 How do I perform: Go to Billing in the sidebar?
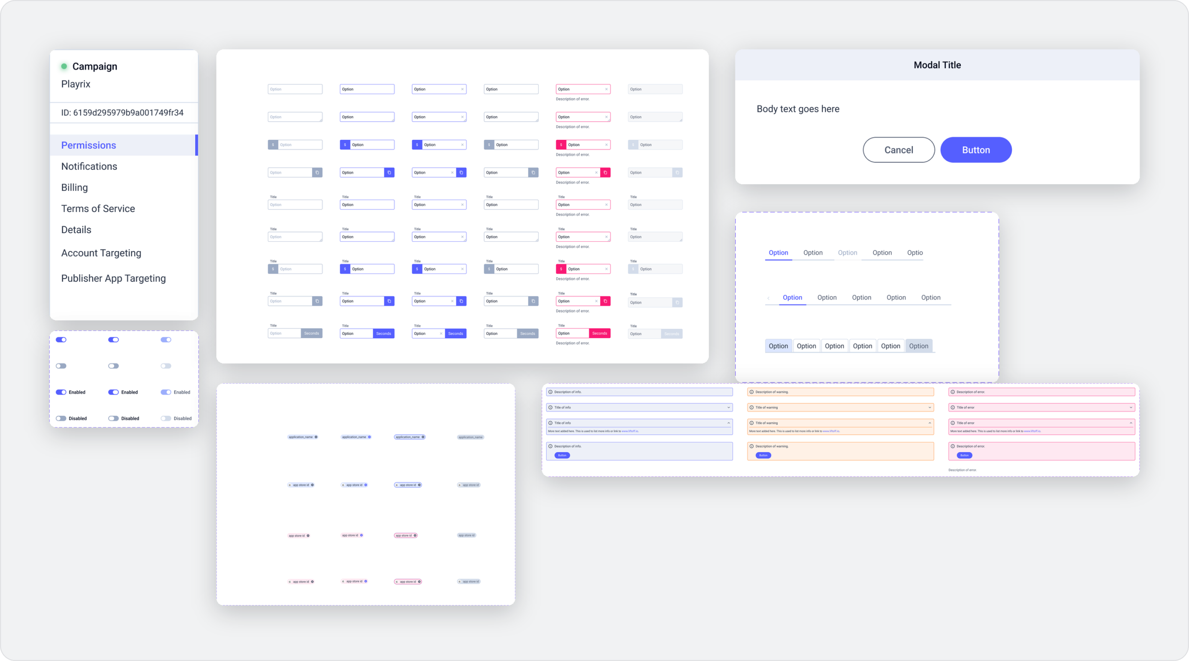74,188
